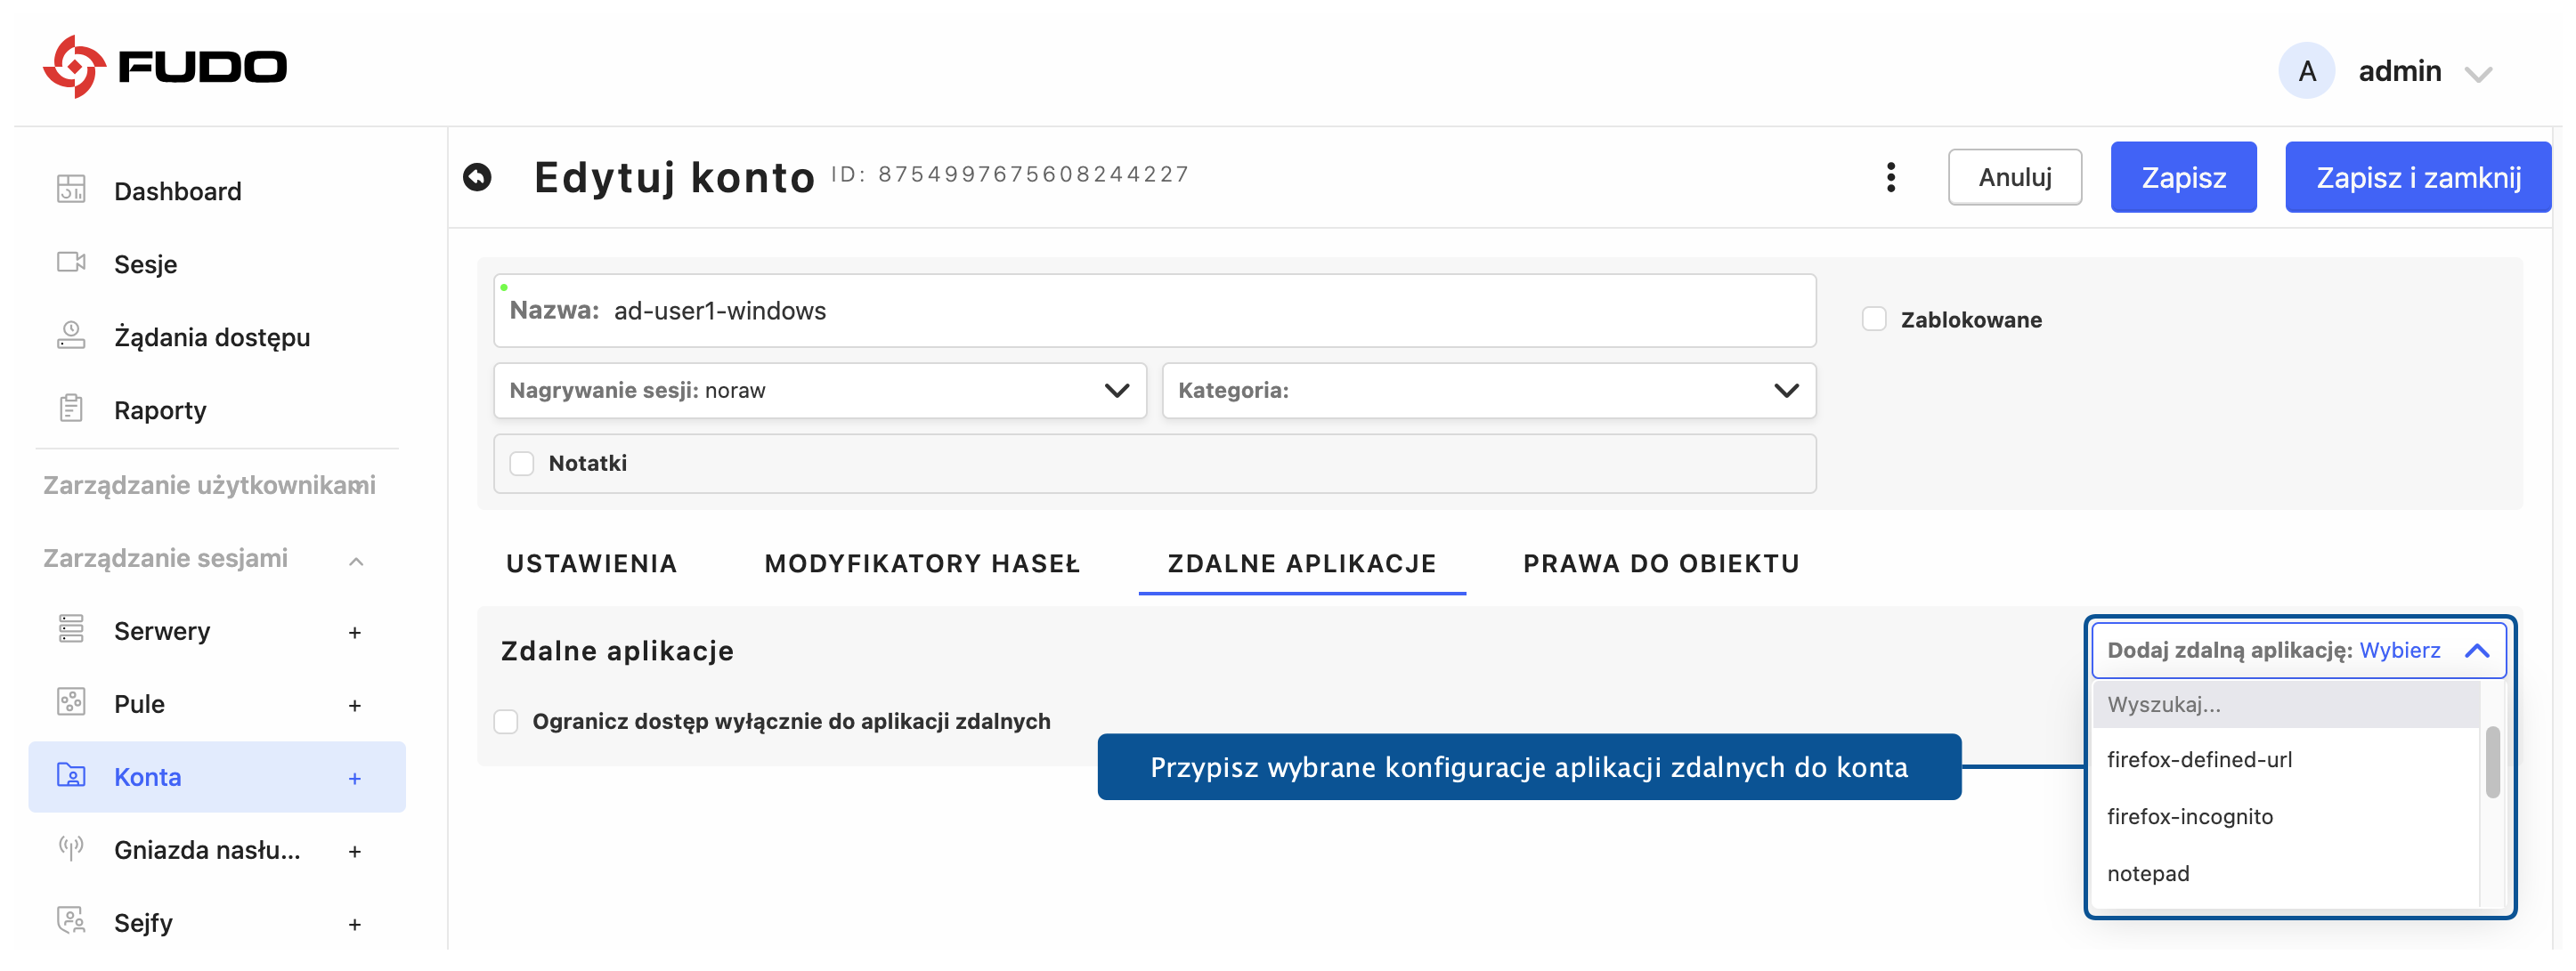
Task: Open Sesje via its camera icon
Action: pos(71,262)
